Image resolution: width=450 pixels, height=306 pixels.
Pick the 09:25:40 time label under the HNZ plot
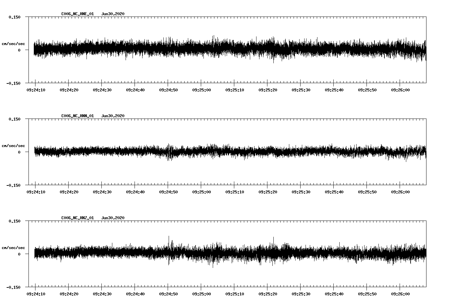(334, 294)
